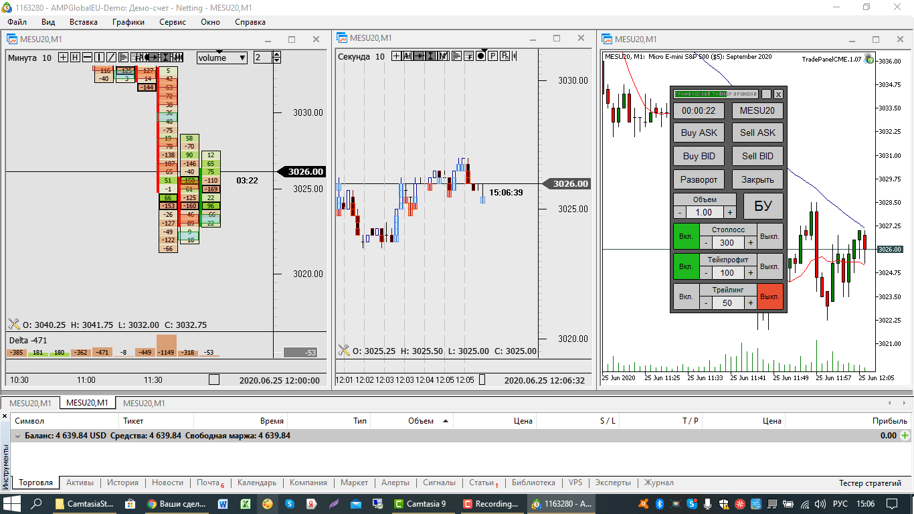Switch to the История tab
Screen dimensions: 914x514
tap(122, 483)
